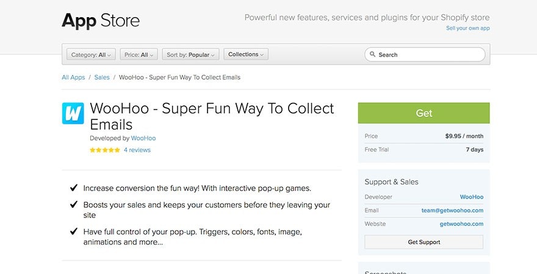Open the Category filter dropdown
Screen dimensions: 537x274
[91, 55]
